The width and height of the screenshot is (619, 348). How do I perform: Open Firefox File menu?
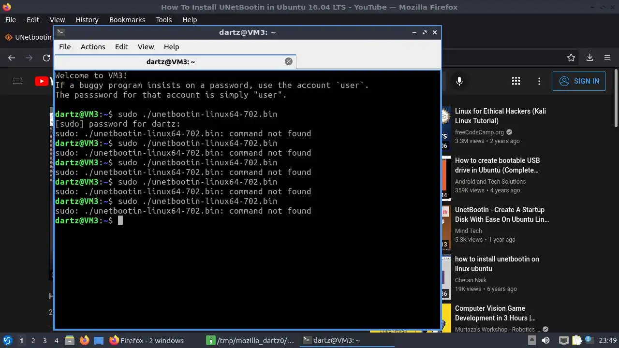pos(11,20)
